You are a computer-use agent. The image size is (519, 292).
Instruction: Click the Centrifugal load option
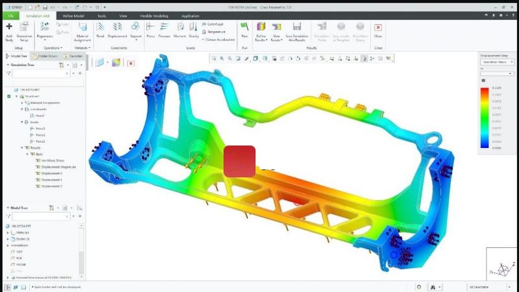(x=213, y=24)
